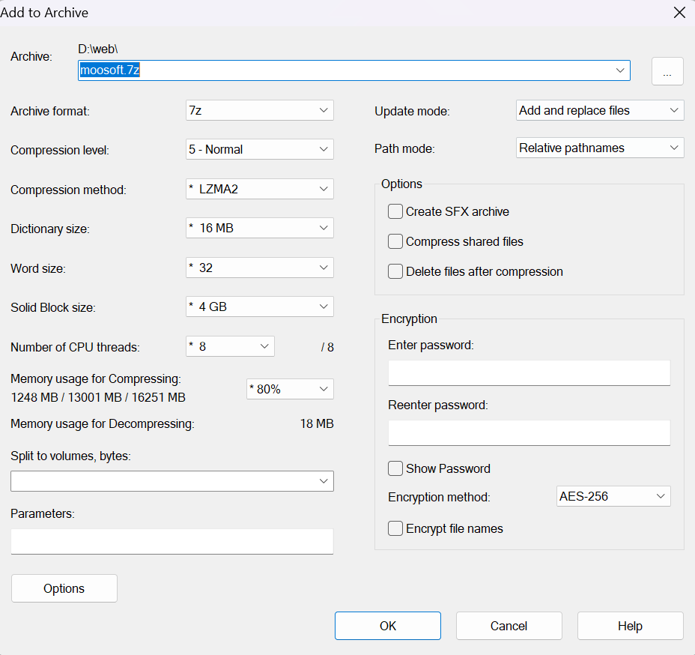
Task: Click the Help button
Action: pyautogui.click(x=631, y=626)
